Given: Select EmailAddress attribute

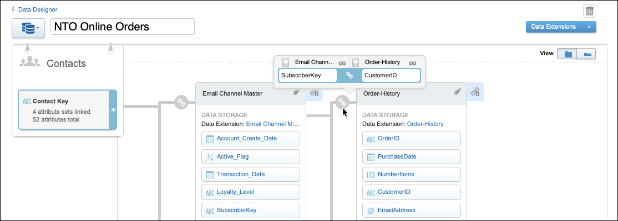Looking at the screenshot, I should coord(412,210).
